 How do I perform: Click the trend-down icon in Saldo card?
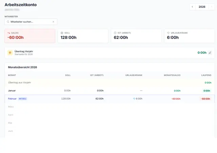(9, 33)
